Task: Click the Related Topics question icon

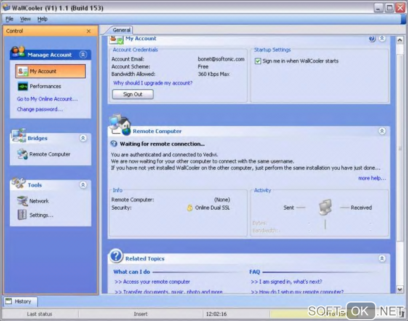Action: coord(116,256)
